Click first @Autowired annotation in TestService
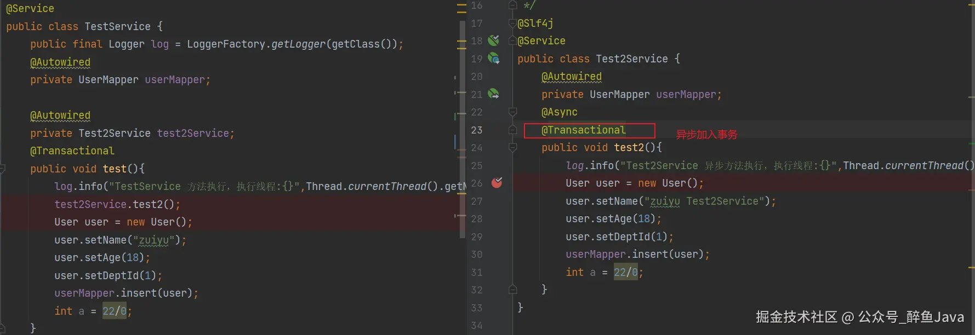975x335 pixels. [60, 62]
